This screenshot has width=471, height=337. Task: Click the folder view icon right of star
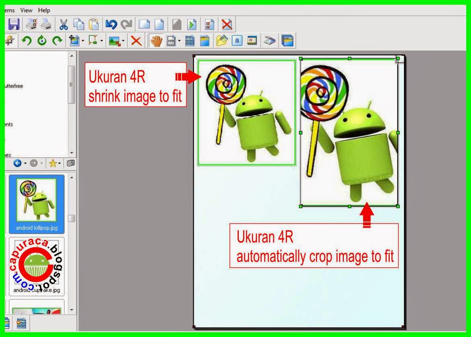[x=70, y=163]
